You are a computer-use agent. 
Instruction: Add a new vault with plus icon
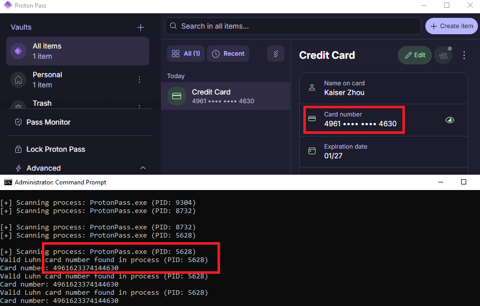click(140, 28)
